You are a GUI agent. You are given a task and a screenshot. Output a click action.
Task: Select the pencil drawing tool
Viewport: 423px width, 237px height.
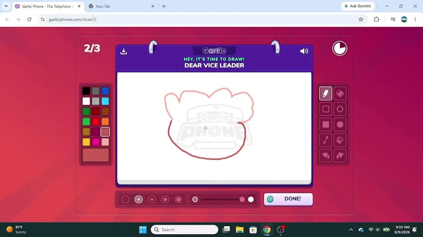[x=325, y=93]
